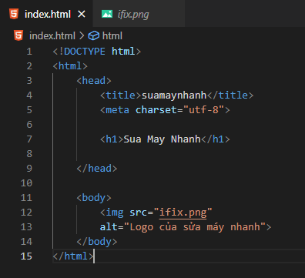The width and height of the screenshot is (305, 278).
Task: Click the image icon on ifix.png tab
Action: click(x=107, y=14)
